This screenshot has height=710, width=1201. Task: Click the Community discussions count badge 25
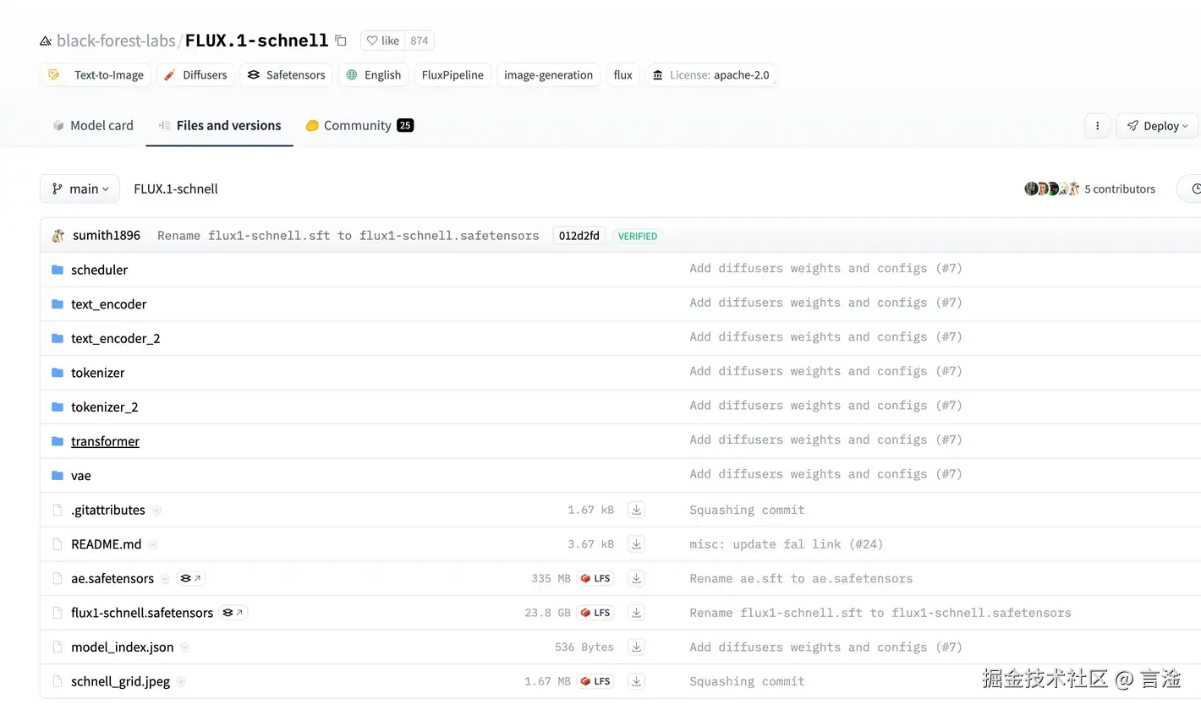coord(405,125)
